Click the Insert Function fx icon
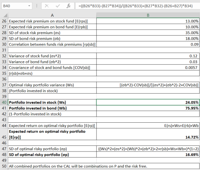 [x=69, y=6]
